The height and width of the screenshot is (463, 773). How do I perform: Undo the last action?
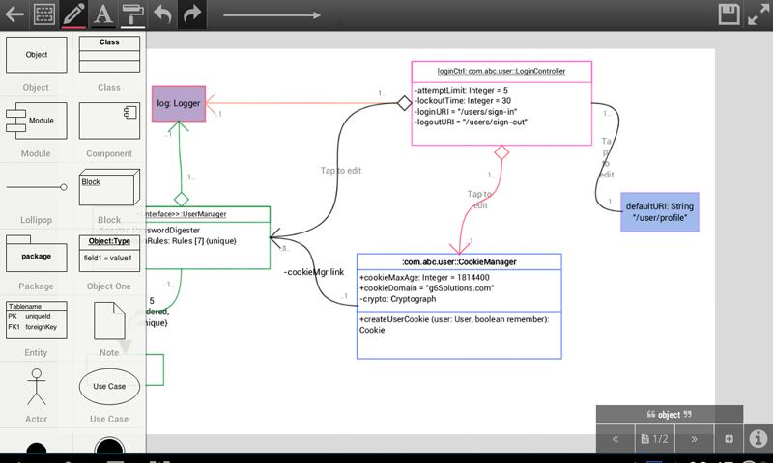(x=163, y=14)
